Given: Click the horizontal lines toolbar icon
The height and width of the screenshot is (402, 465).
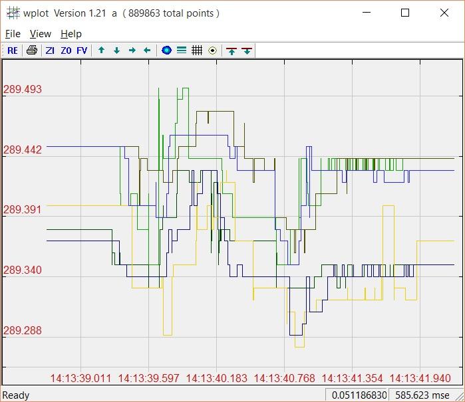Looking at the screenshot, I should coord(182,50).
